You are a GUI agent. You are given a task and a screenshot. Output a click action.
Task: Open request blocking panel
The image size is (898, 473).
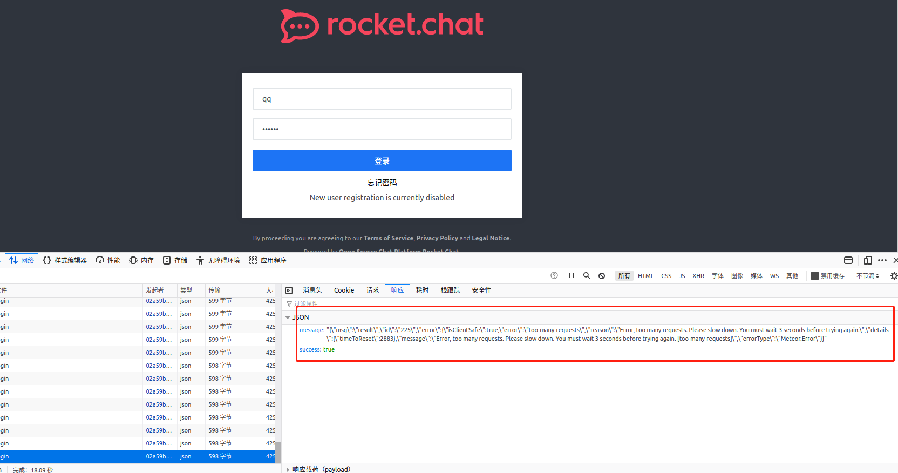pos(602,276)
